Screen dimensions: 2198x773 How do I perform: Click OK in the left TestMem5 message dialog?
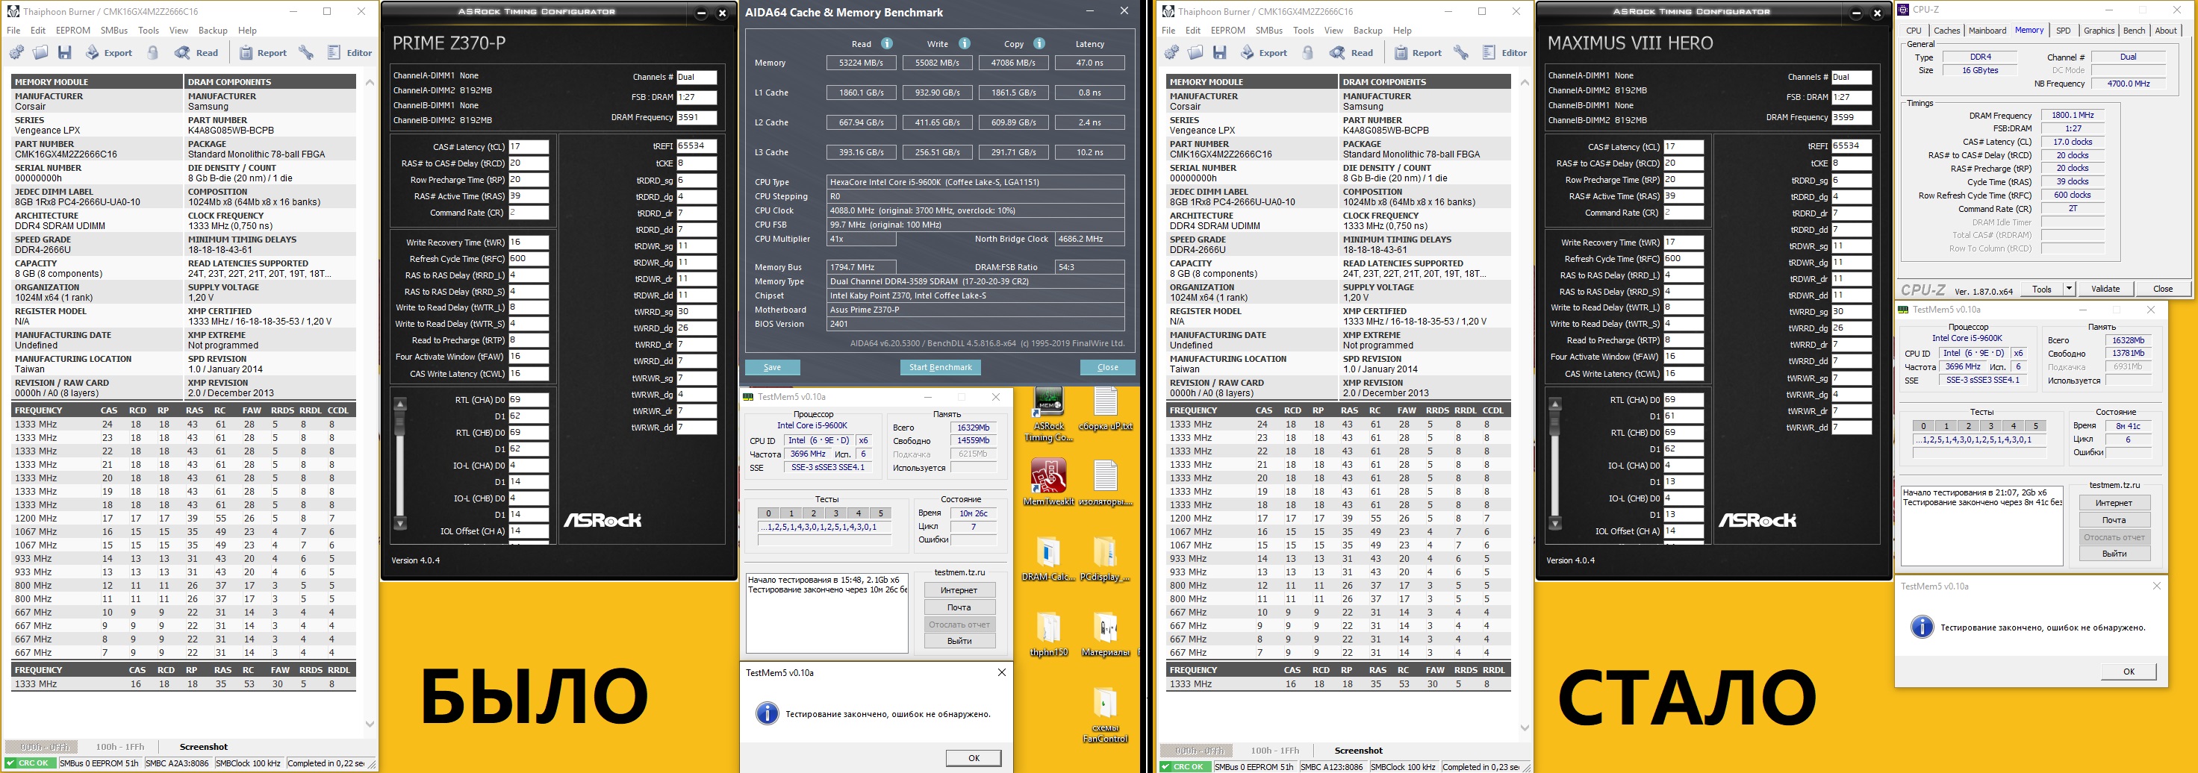[x=974, y=757]
